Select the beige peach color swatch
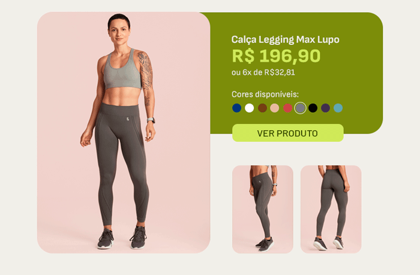 [275, 108]
